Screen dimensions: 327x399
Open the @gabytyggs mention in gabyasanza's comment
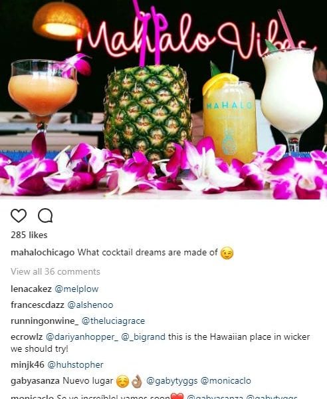coord(172,381)
